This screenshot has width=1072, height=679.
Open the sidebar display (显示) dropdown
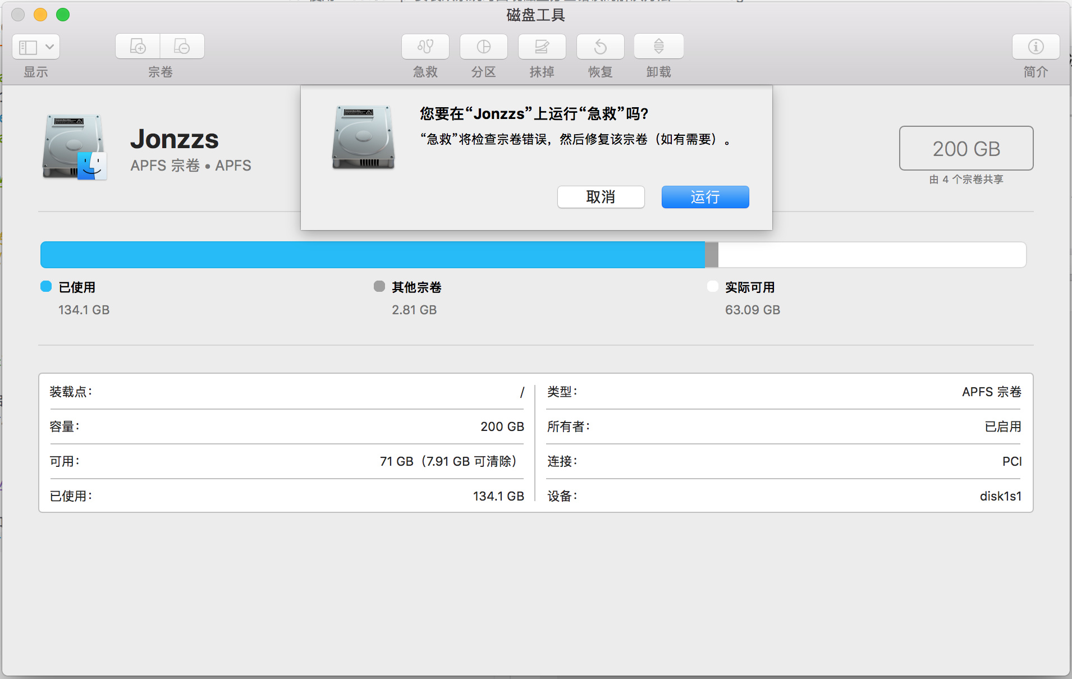(36, 47)
